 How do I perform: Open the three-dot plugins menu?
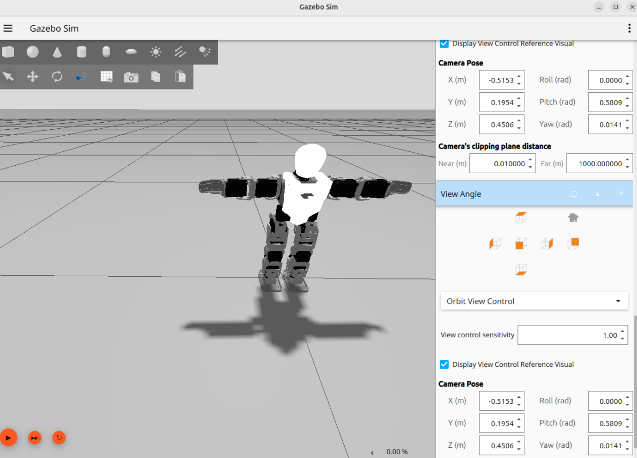click(629, 28)
